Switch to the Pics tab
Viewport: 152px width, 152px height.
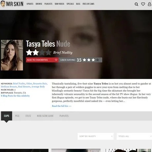point(17,116)
